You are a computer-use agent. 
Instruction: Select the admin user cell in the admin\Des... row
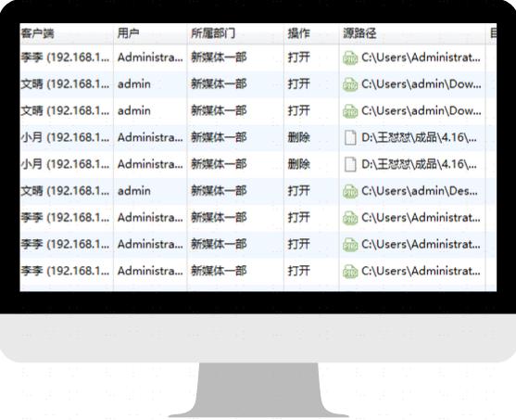(134, 191)
